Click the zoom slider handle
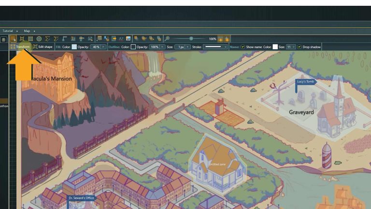 click(191, 38)
